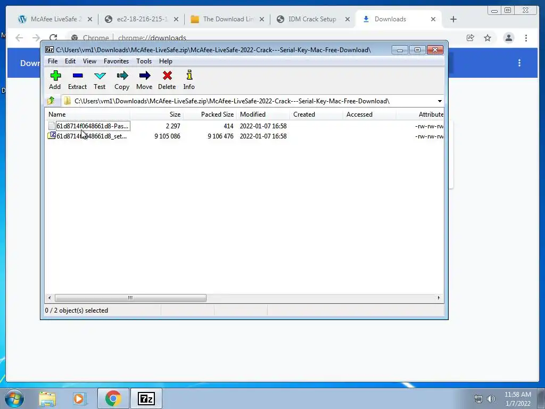The image size is (545, 409).
Task: Click the left arrow of the horizontal scrollbar
Action: [x=49, y=298]
